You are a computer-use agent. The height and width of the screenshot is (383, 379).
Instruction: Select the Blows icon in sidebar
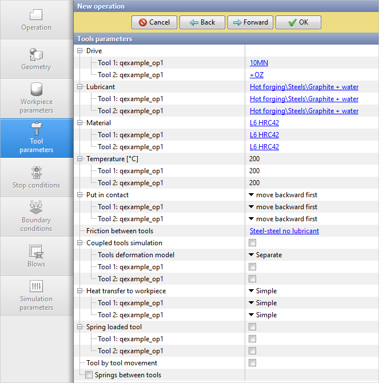(x=36, y=252)
